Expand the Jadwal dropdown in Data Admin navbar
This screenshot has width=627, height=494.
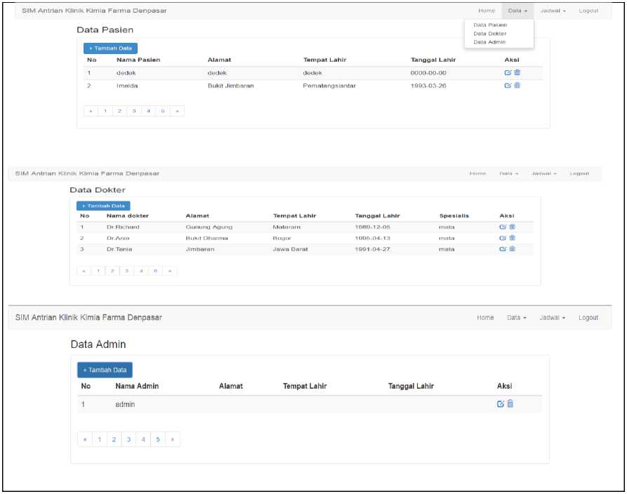[552, 318]
